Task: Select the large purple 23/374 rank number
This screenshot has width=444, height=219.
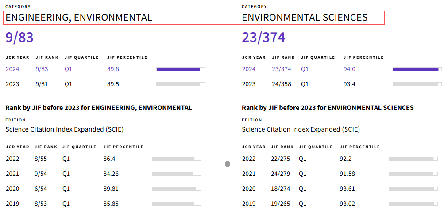Action: click(x=263, y=38)
